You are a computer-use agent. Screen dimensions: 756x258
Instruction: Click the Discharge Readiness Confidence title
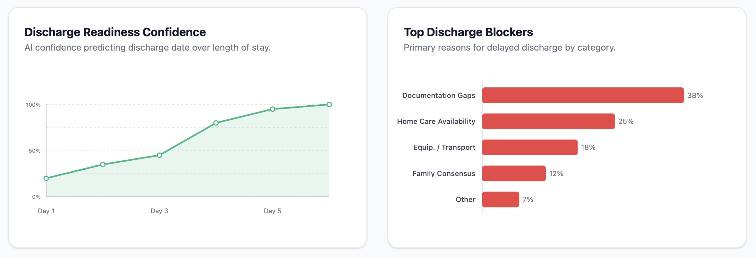point(115,32)
